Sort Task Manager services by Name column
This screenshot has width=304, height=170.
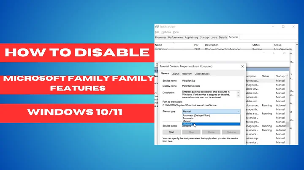tap(174, 45)
